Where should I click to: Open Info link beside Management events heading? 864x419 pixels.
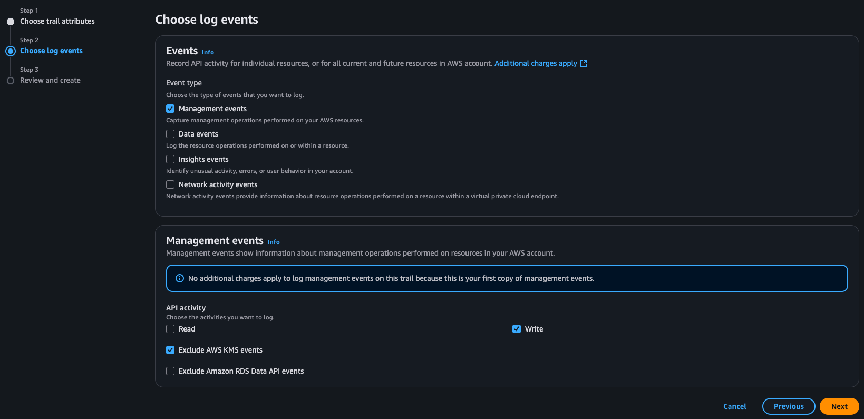(x=274, y=242)
